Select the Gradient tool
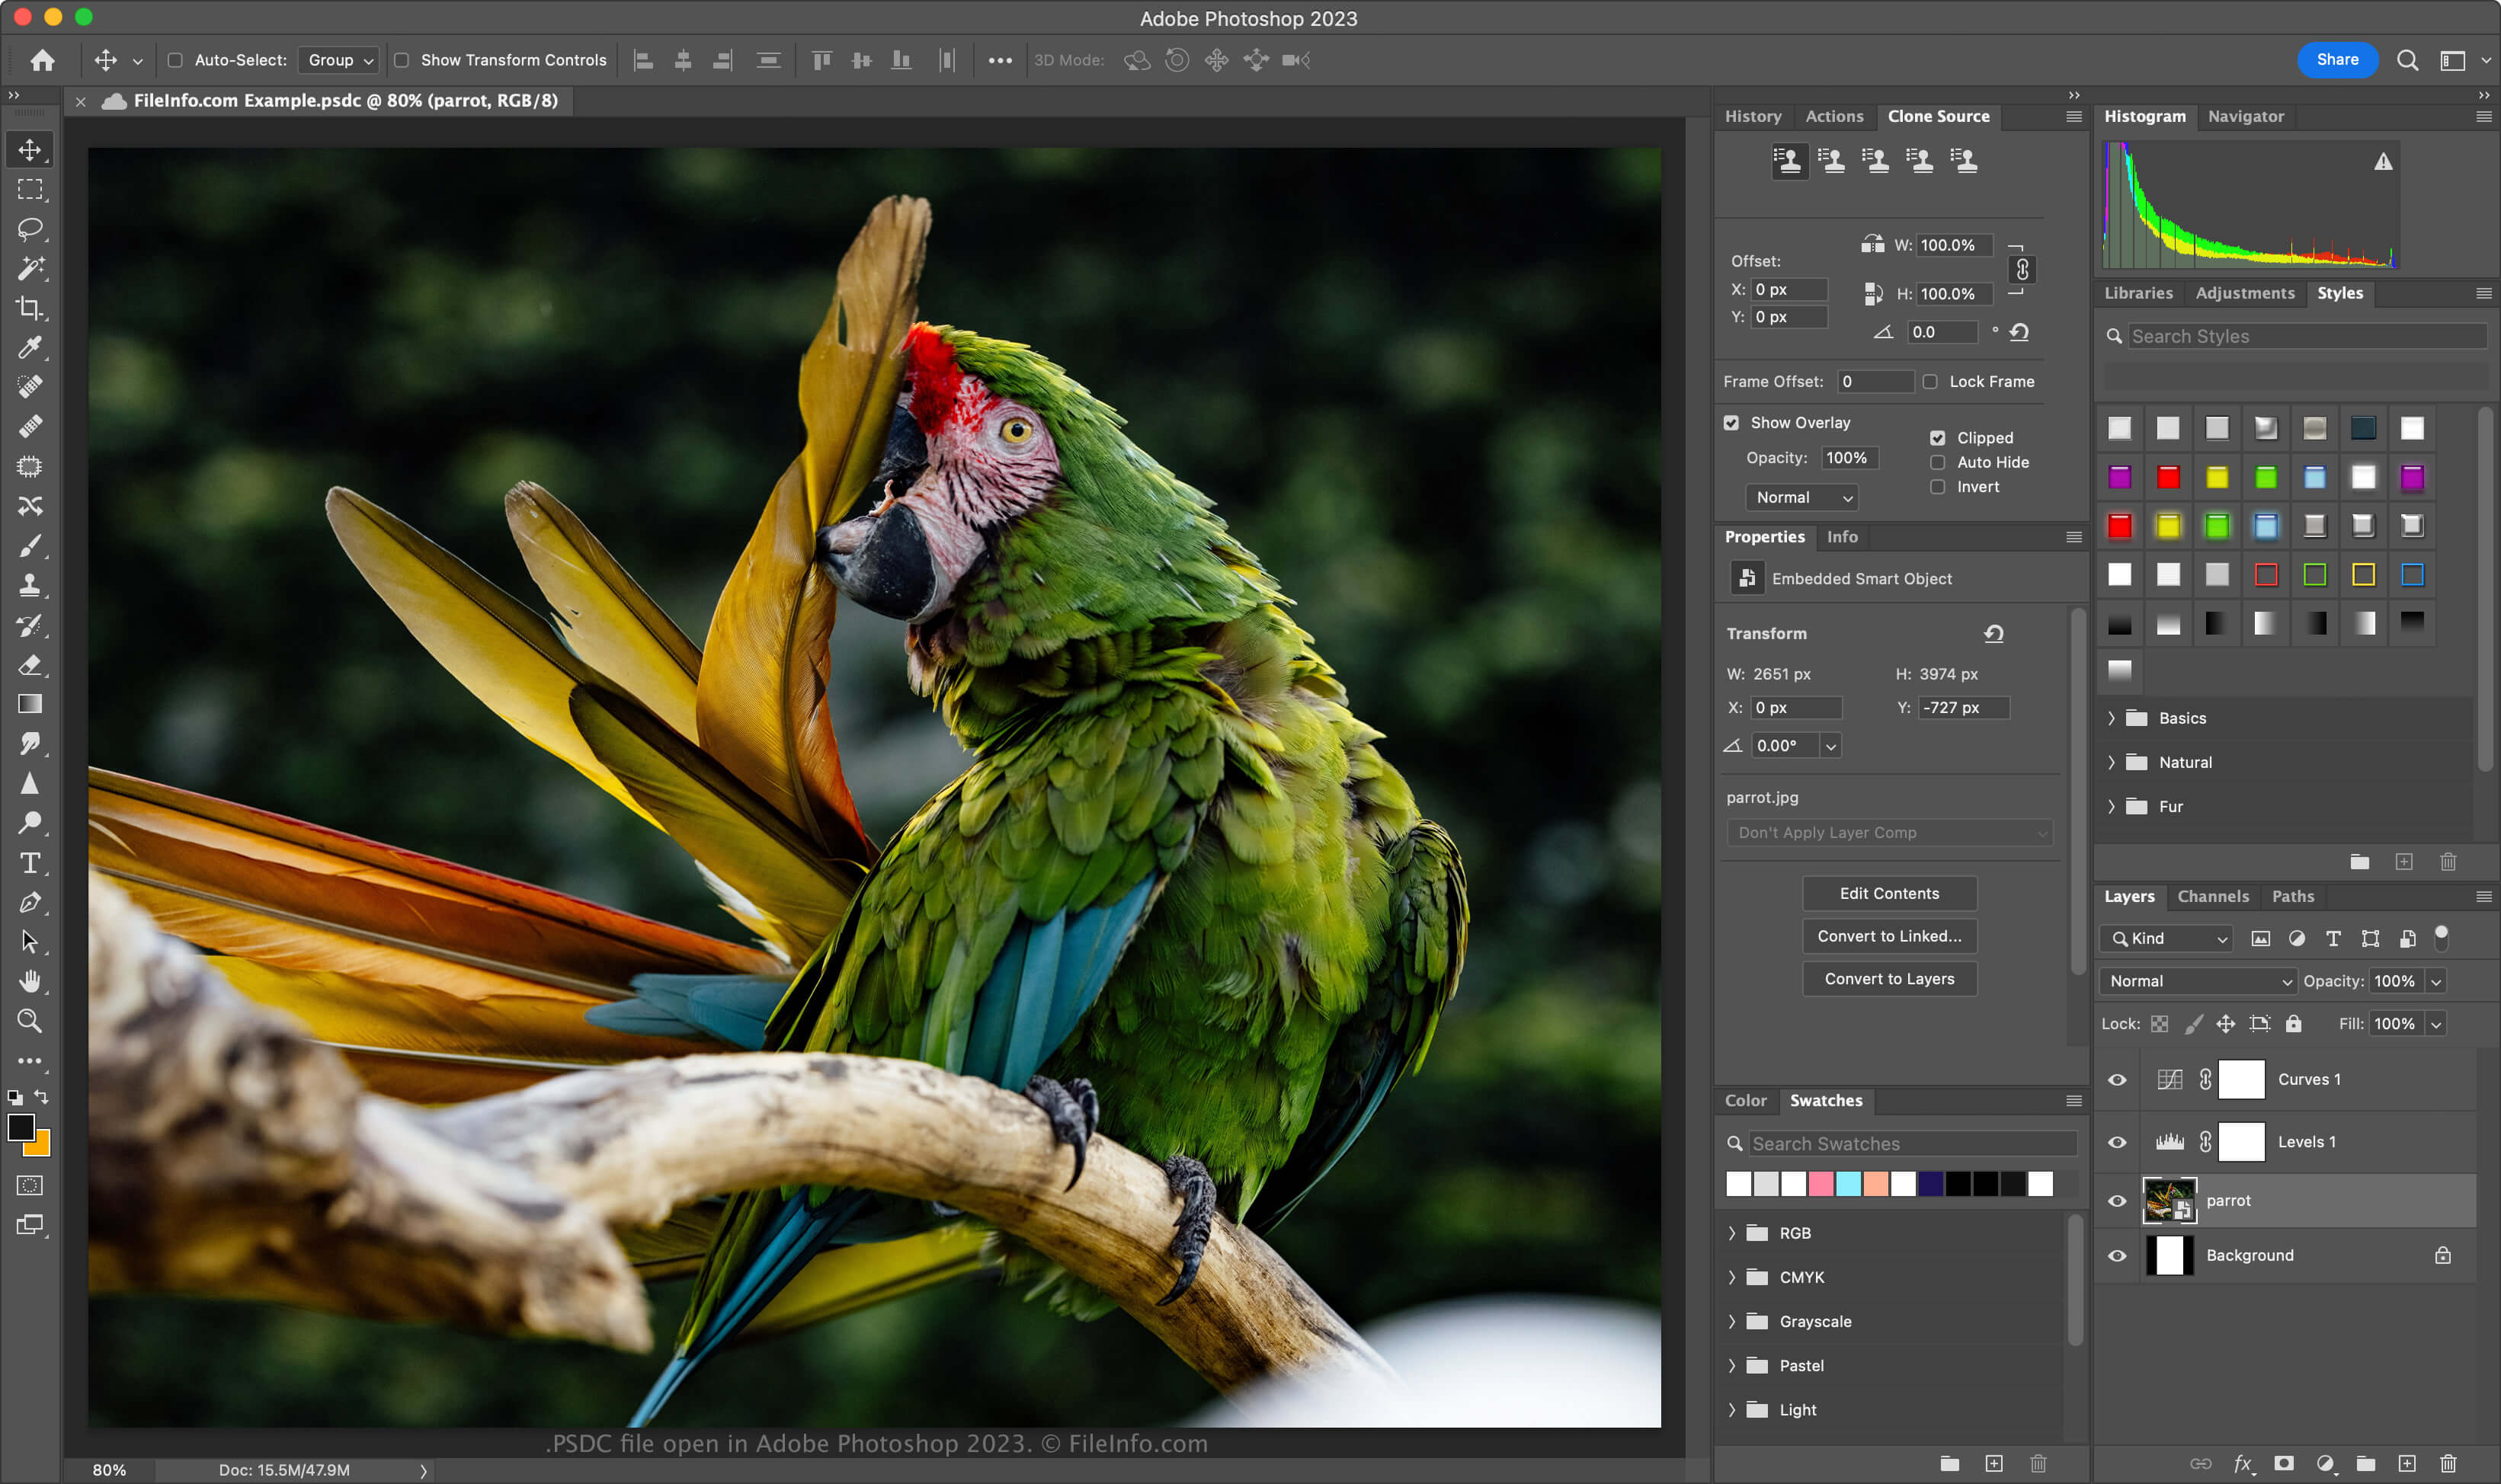The height and width of the screenshot is (1484, 2501). click(x=30, y=704)
